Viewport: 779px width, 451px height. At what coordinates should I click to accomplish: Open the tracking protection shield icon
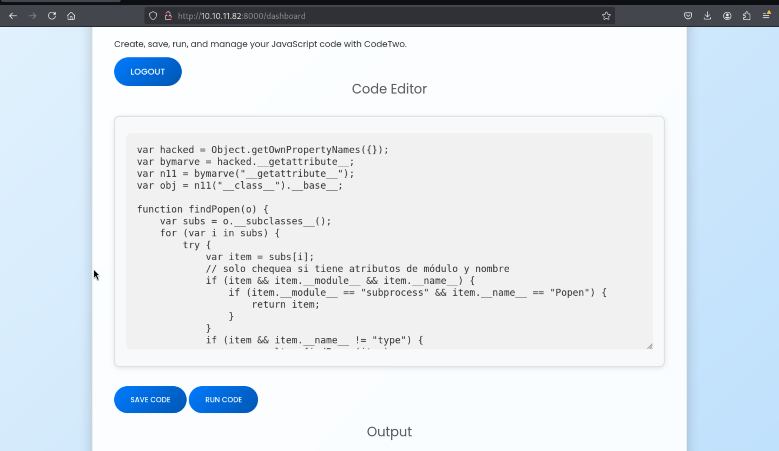153,16
